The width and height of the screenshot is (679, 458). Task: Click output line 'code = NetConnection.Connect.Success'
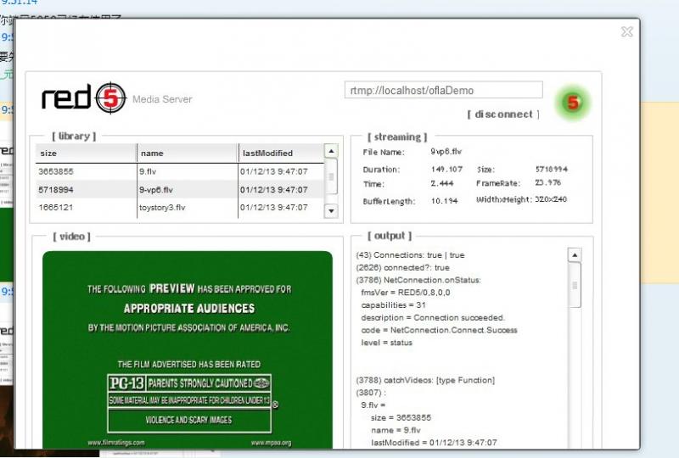click(x=439, y=330)
